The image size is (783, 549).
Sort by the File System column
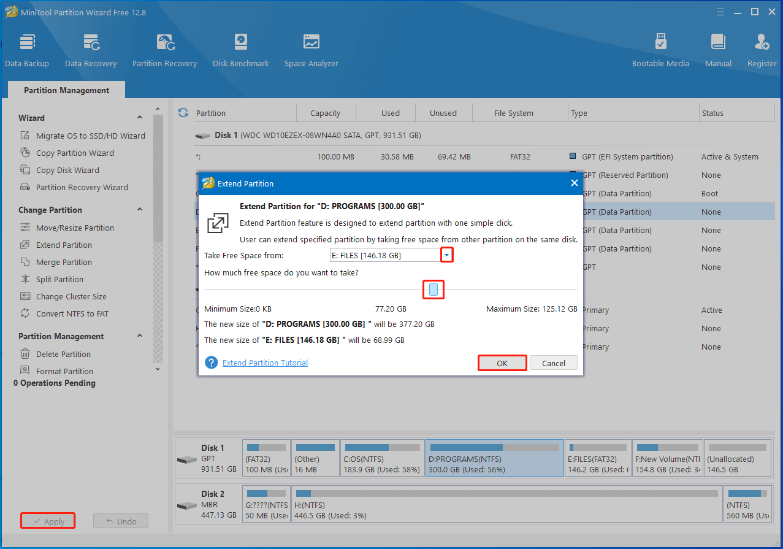[x=520, y=113]
